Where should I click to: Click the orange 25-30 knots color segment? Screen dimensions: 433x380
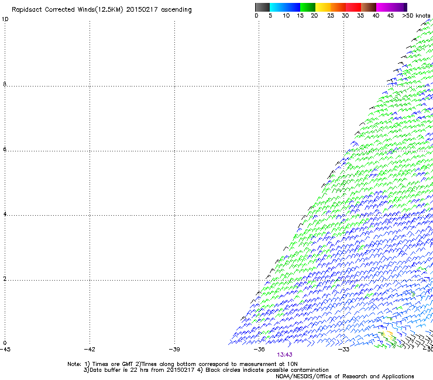pyautogui.click(x=338, y=7)
